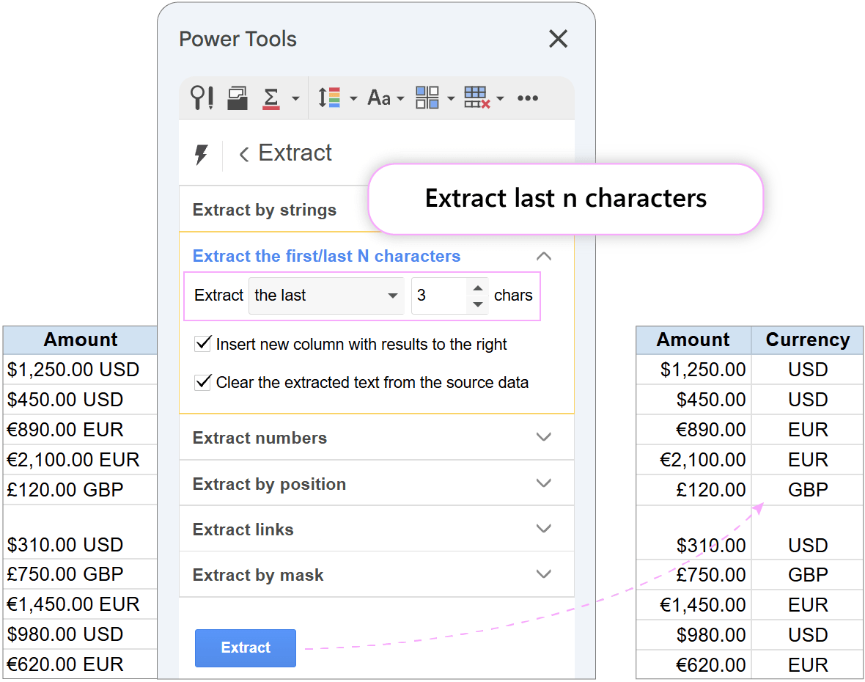Go back using the Extract chevron
The height and width of the screenshot is (682, 865).
pyautogui.click(x=244, y=154)
